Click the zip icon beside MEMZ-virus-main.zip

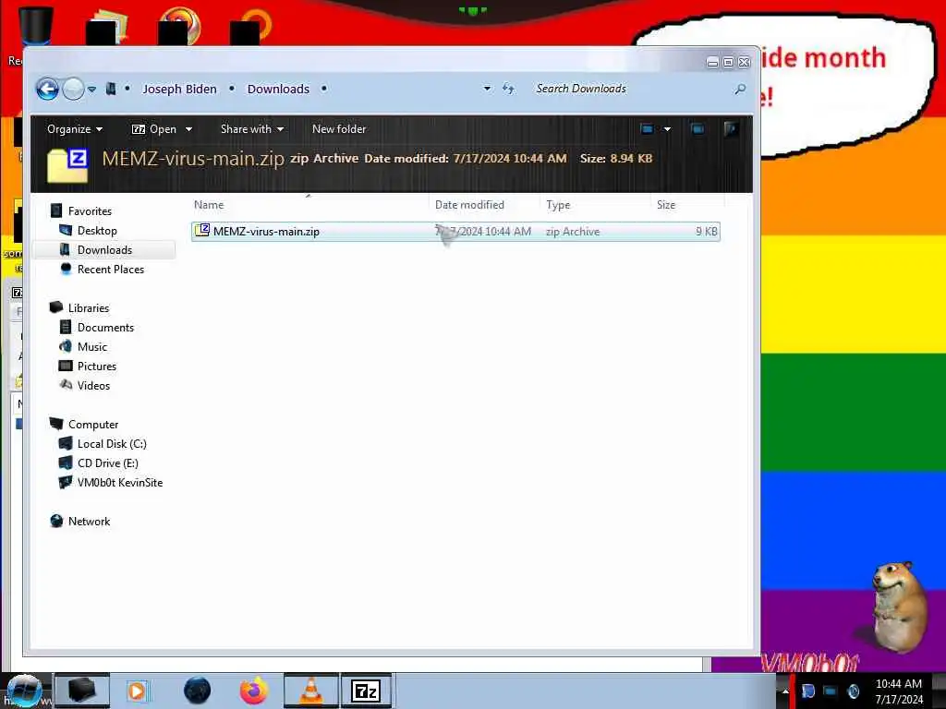(x=202, y=230)
